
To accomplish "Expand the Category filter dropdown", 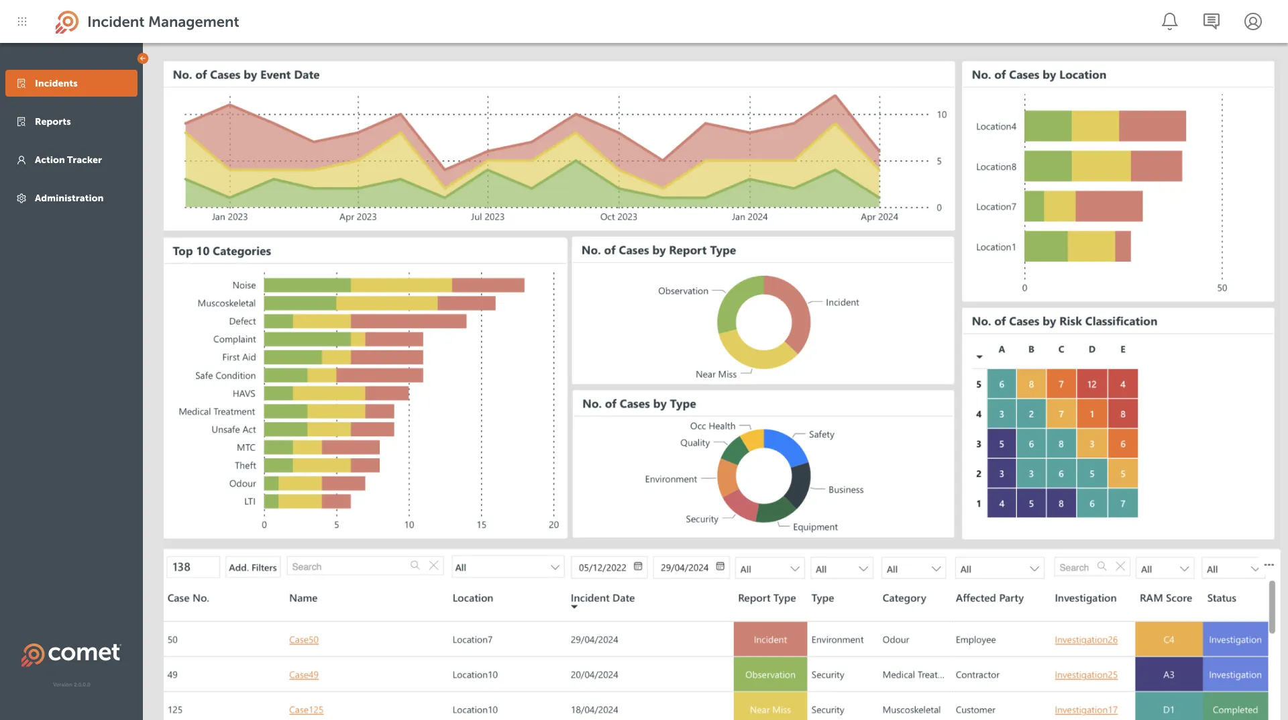I will tap(914, 569).
